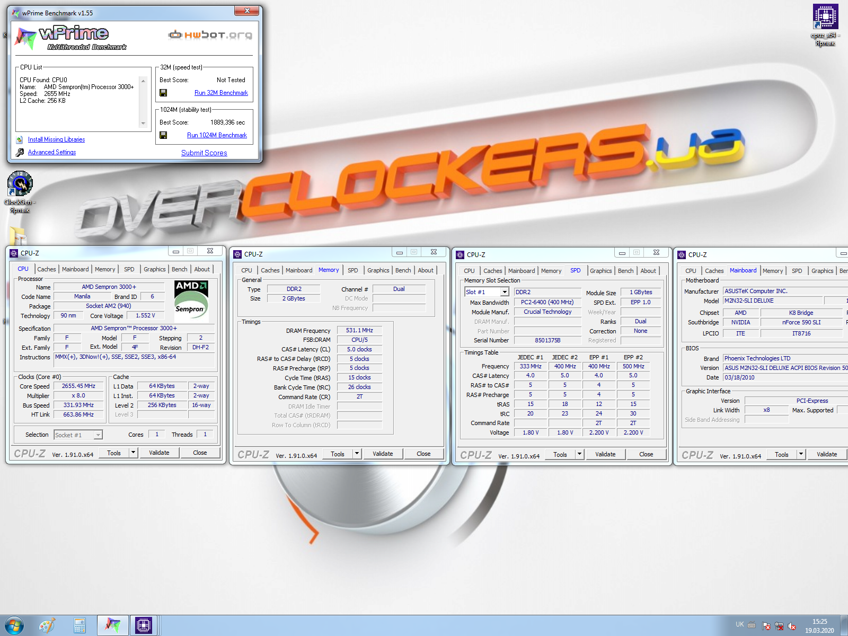Image resolution: width=848 pixels, height=636 pixels.
Task: Click the Install Missing Libraries icon in wPrime
Action: coord(20,139)
